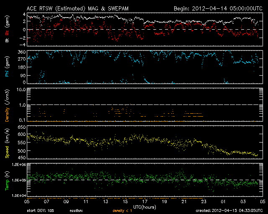Screen dimensions: 268x214
Task: Click the 23 hour tick label
Action: [x=204, y=201]
